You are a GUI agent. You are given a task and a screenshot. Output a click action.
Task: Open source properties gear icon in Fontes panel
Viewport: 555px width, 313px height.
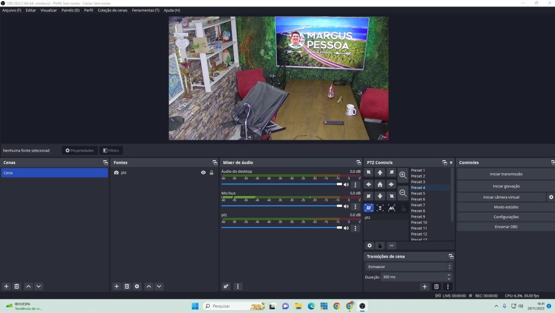coord(137,286)
